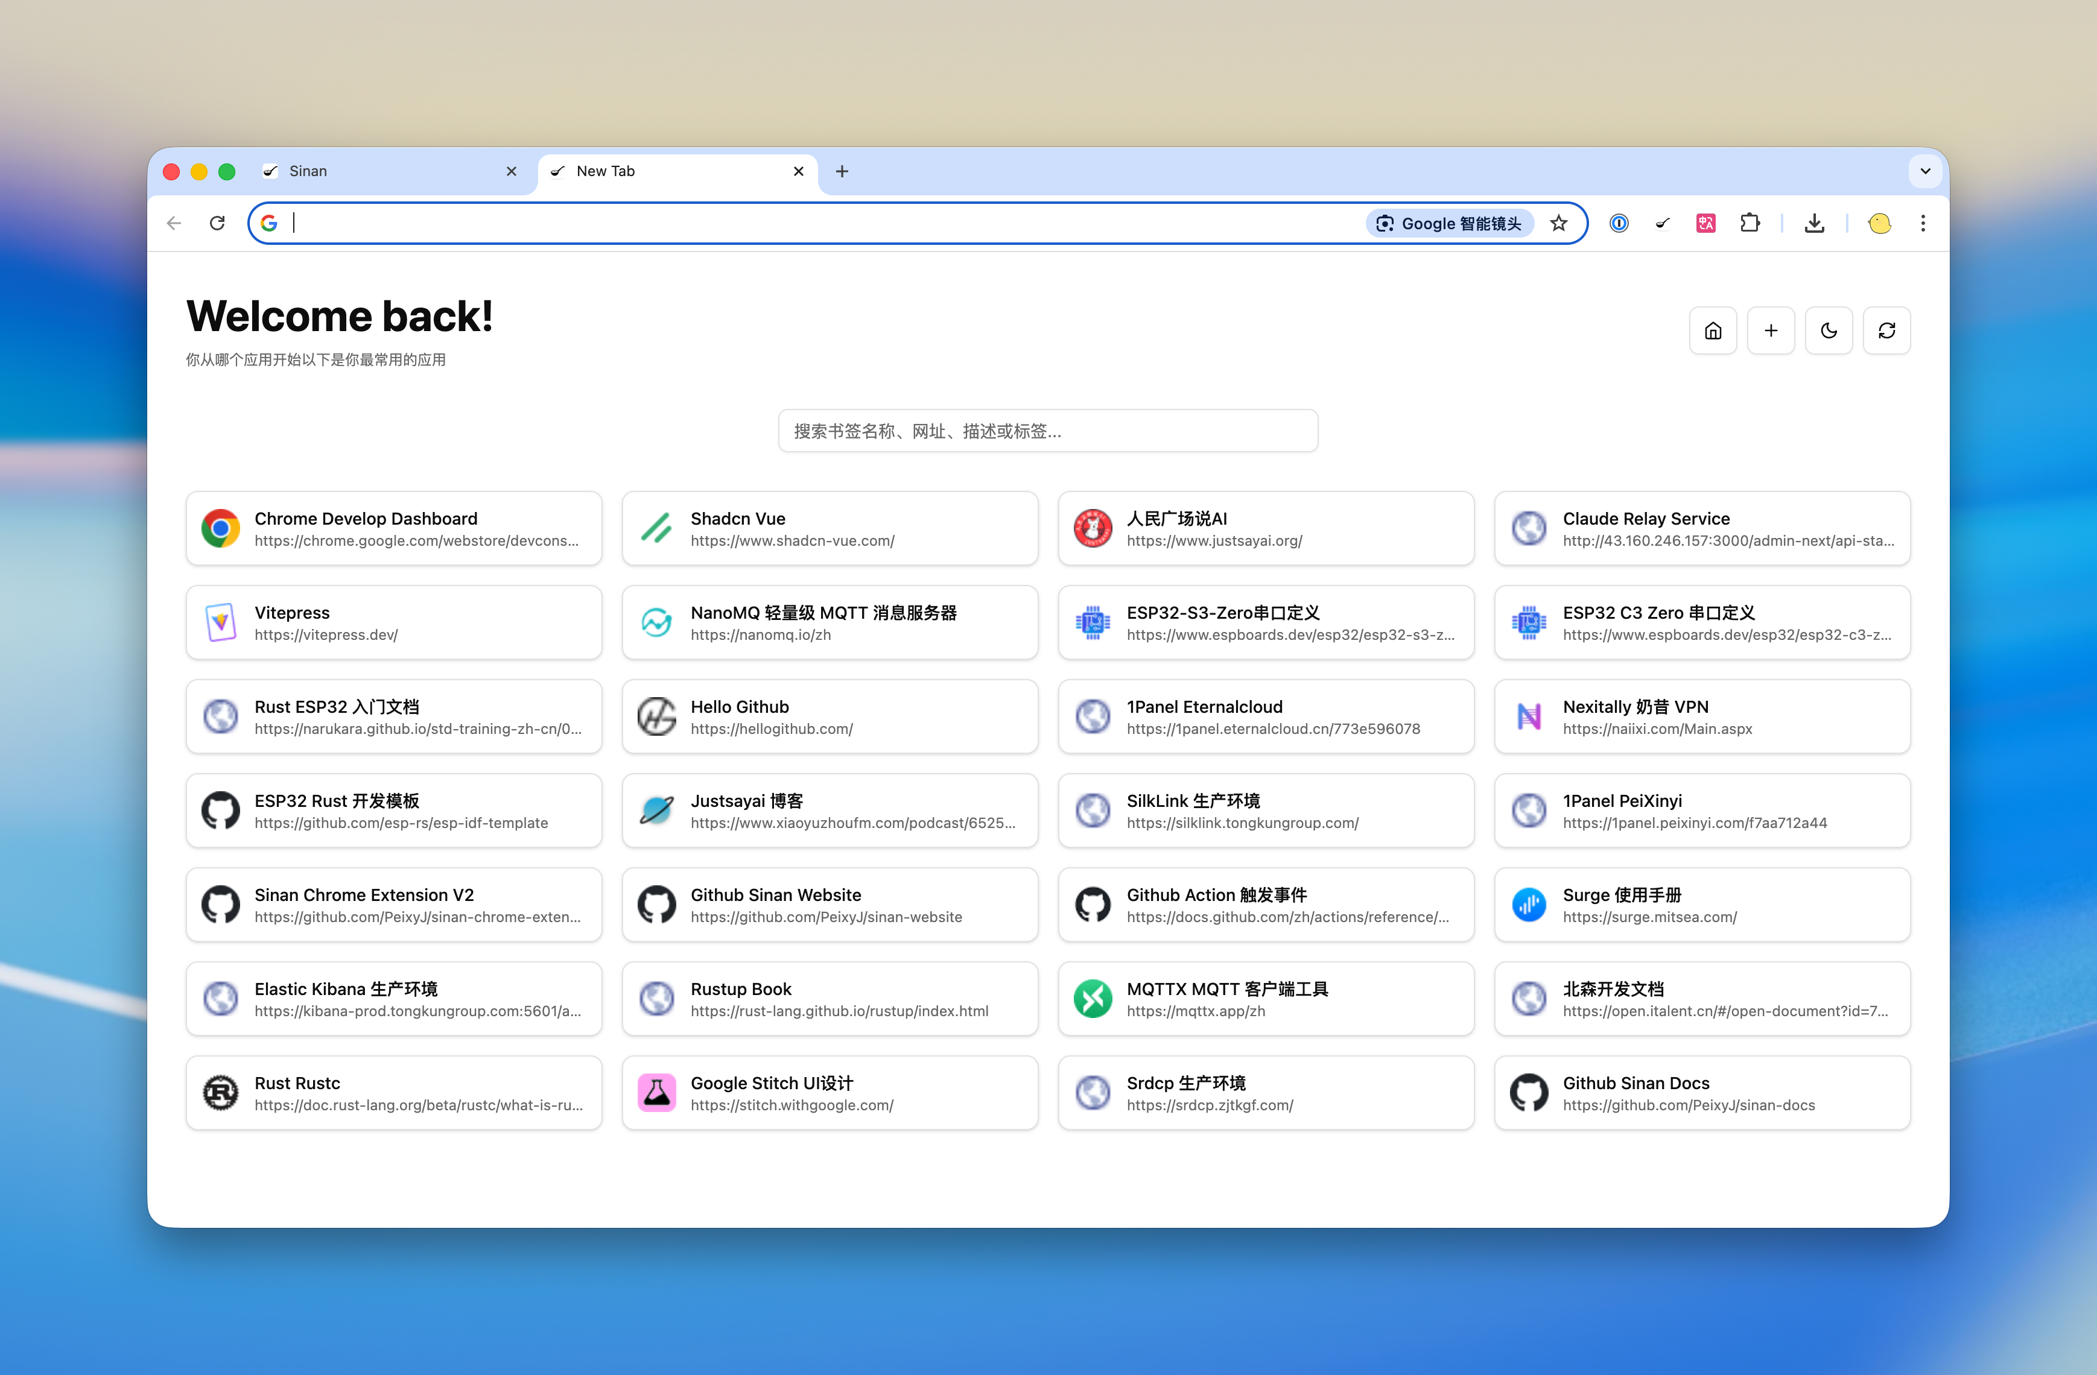
Task: Toggle dark mode with moon icon
Action: pos(1829,330)
